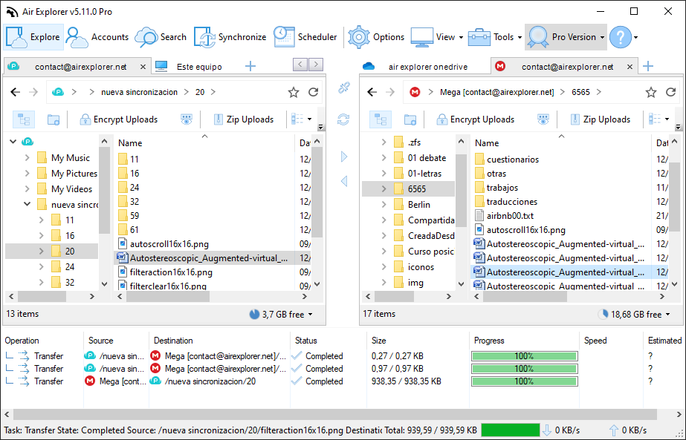Toggle the left pane folder tree view

tap(24, 119)
